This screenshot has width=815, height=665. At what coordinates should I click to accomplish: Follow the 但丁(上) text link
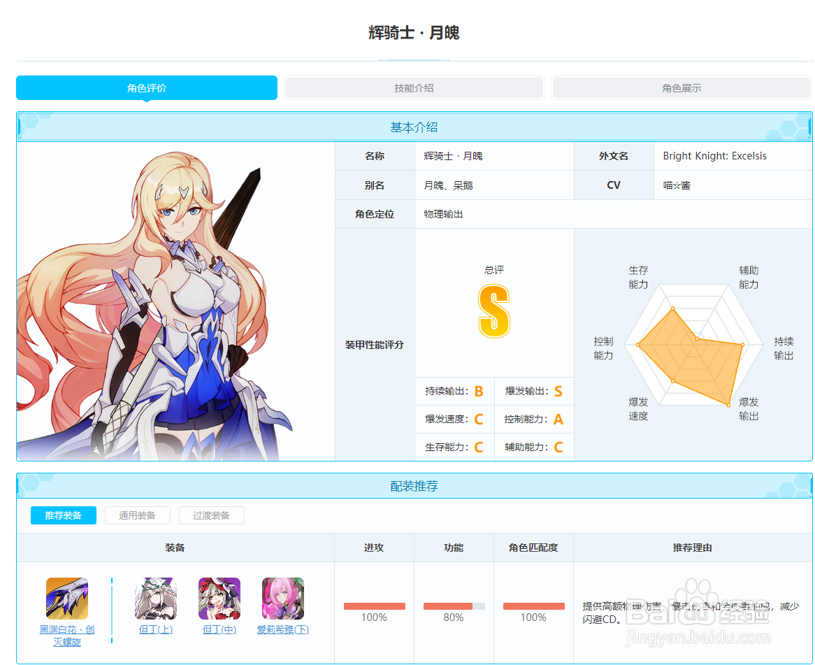pos(155,629)
